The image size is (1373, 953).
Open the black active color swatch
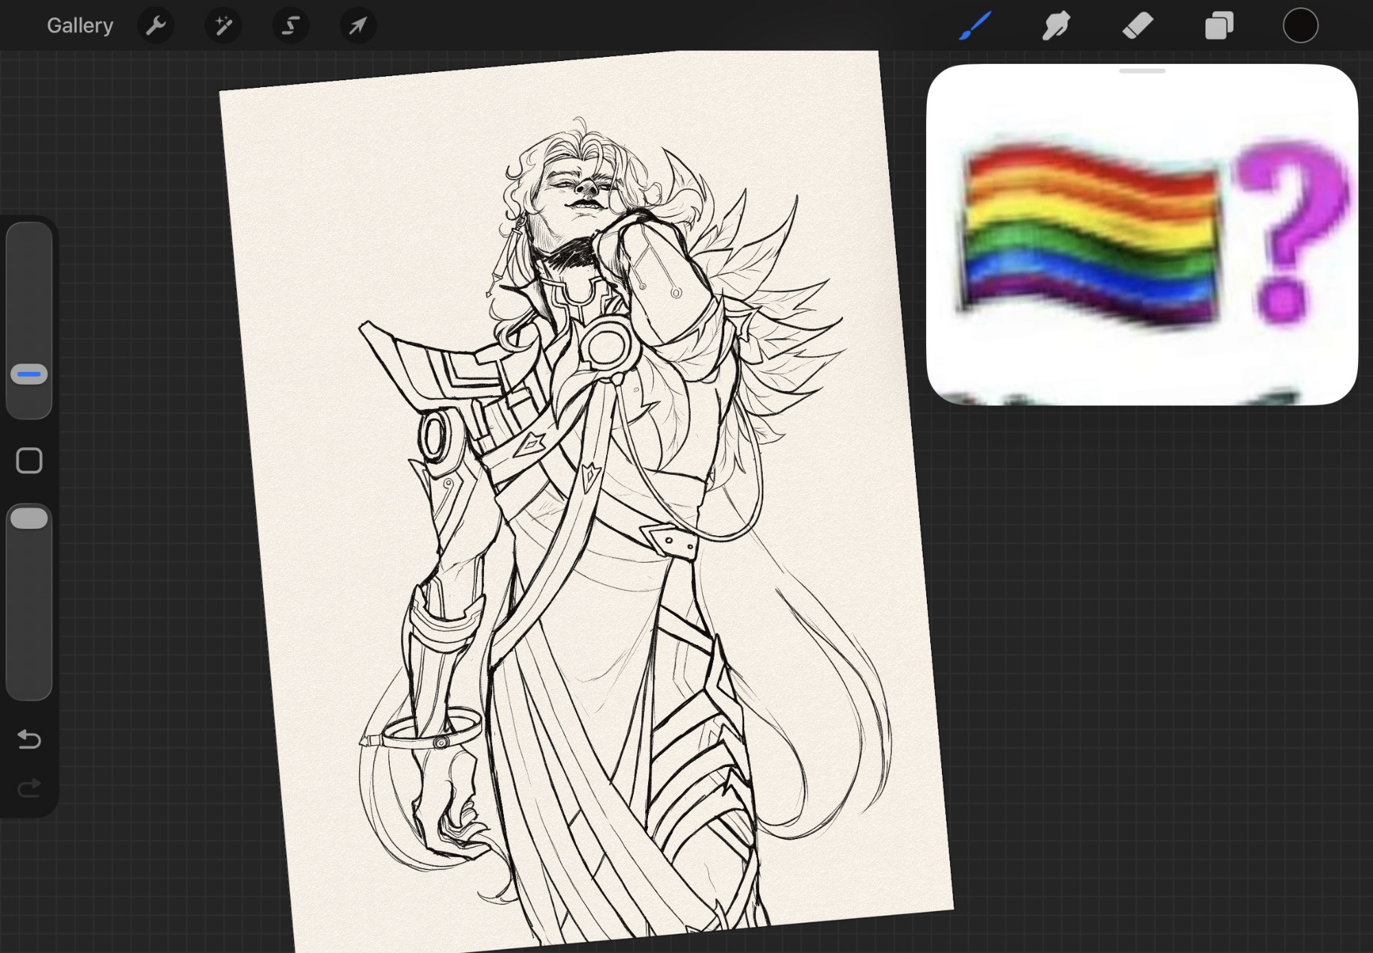(1300, 26)
